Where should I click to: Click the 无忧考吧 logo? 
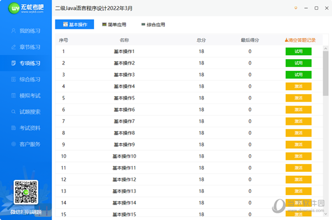pyautogui.click(x=26, y=8)
